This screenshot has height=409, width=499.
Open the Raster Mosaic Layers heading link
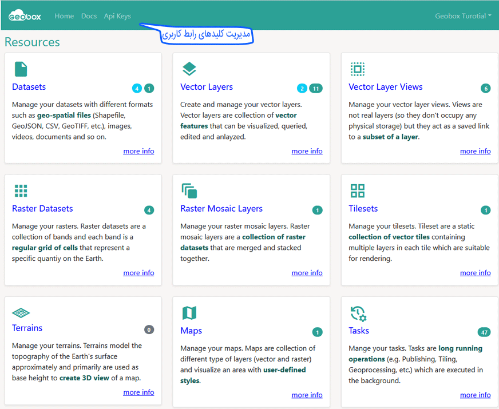(x=221, y=209)
